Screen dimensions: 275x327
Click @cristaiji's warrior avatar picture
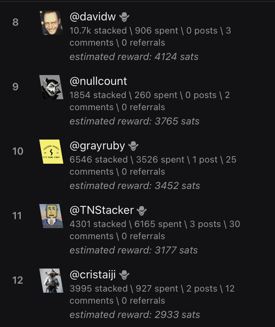pos(51,281)
